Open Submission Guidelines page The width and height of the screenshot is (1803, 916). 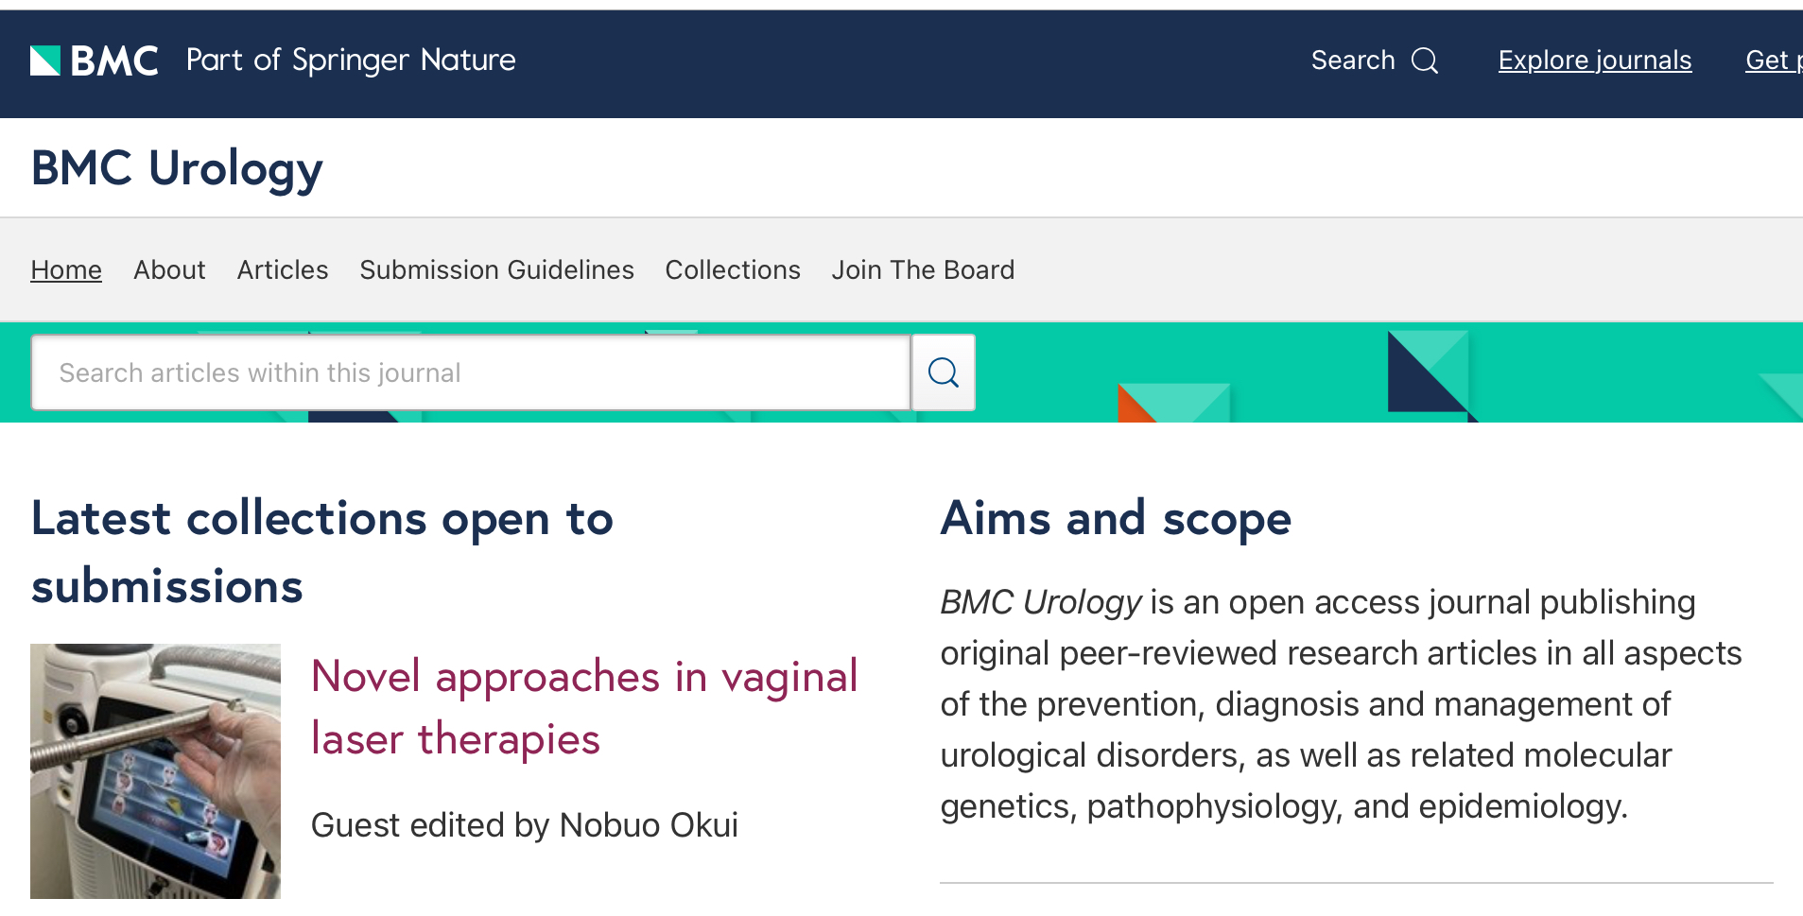pos(496,270)
